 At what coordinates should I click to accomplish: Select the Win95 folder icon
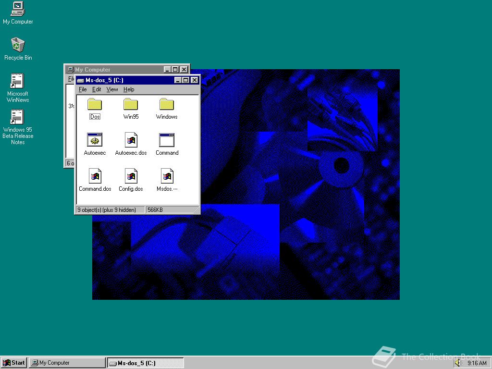pos(131,104)
